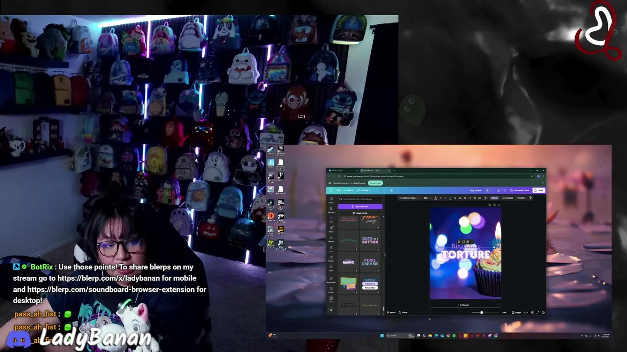Open the Resize menu in Canva
Viewport: 627px width, 352px height.
tap(349, 190)
